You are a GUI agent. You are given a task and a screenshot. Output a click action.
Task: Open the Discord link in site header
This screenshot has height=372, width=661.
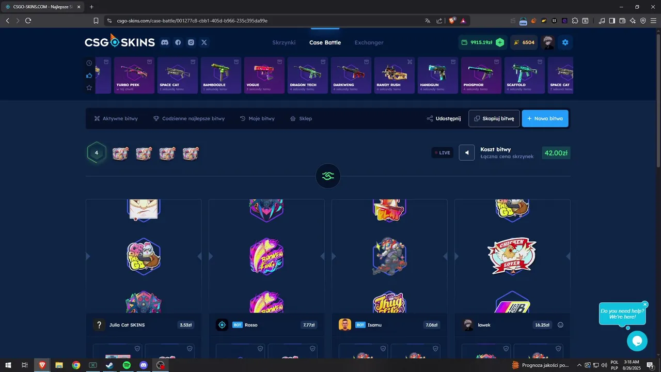pyautogui.click(x=165, y=42)
